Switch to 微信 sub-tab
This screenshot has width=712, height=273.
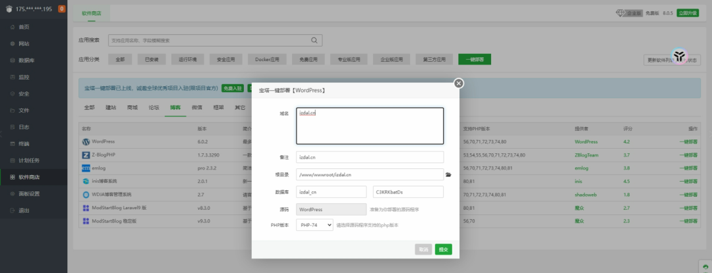196,108
